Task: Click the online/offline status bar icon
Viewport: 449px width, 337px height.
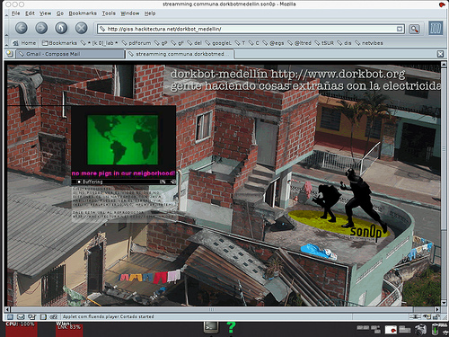Action: click(415, 317)
